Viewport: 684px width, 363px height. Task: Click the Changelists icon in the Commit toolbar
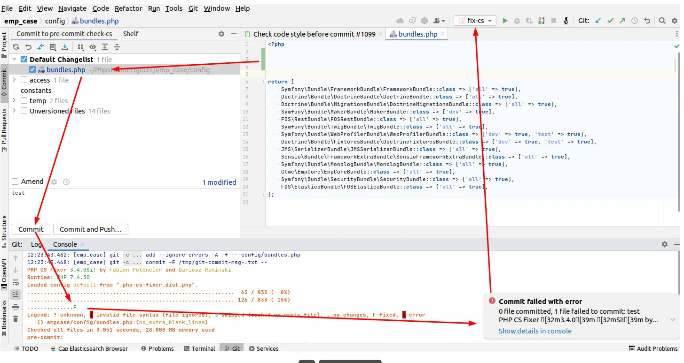[x=53, y=47]
